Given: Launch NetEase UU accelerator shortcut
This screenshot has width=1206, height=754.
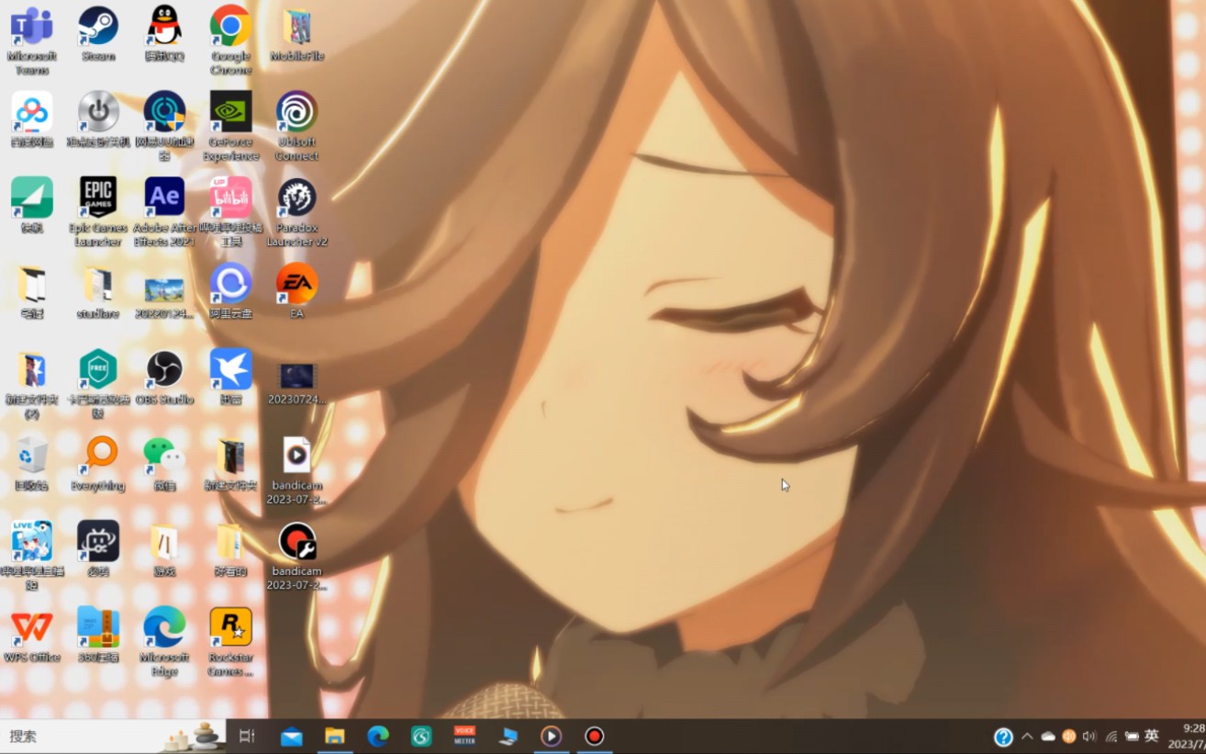Looking at the screenshot, I should pyautogui.click(x=164, y=126).
